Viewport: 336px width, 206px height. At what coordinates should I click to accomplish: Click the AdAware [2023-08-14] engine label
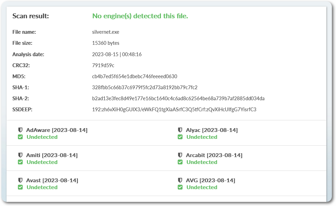click(57, 130)
